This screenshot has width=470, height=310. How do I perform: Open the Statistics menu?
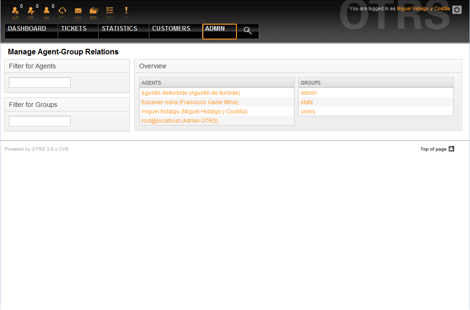point(120,29)
